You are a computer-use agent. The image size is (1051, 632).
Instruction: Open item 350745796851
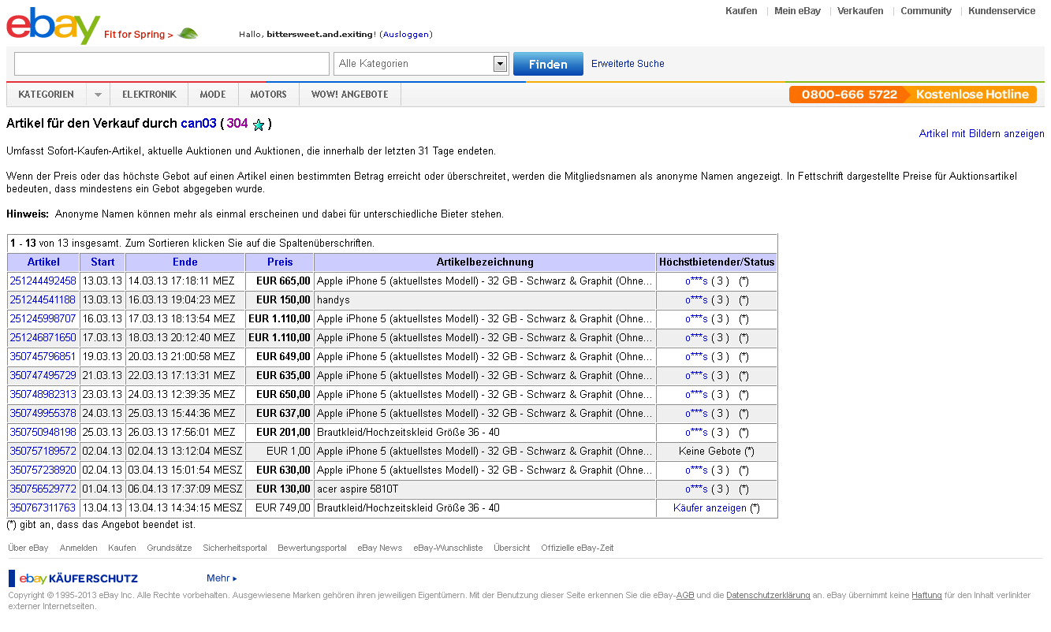pyautogui.click(x=43, y=357)
